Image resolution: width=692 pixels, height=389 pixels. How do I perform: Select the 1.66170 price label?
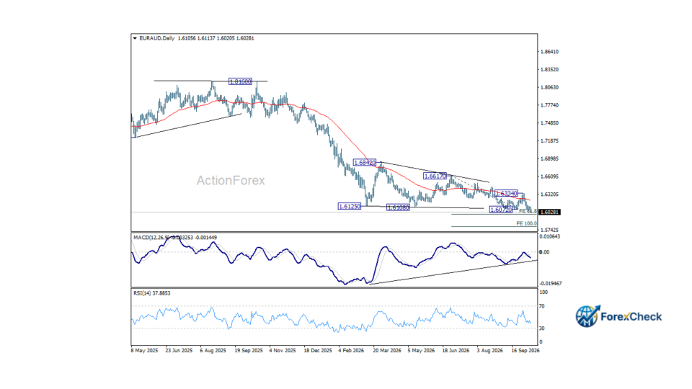[435, 176]
